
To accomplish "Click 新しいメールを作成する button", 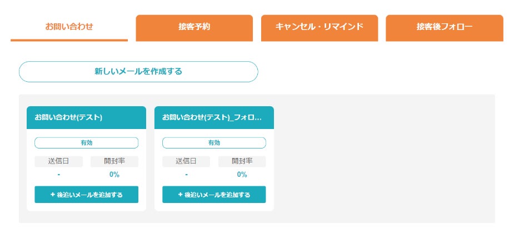I will coord(138,72).
